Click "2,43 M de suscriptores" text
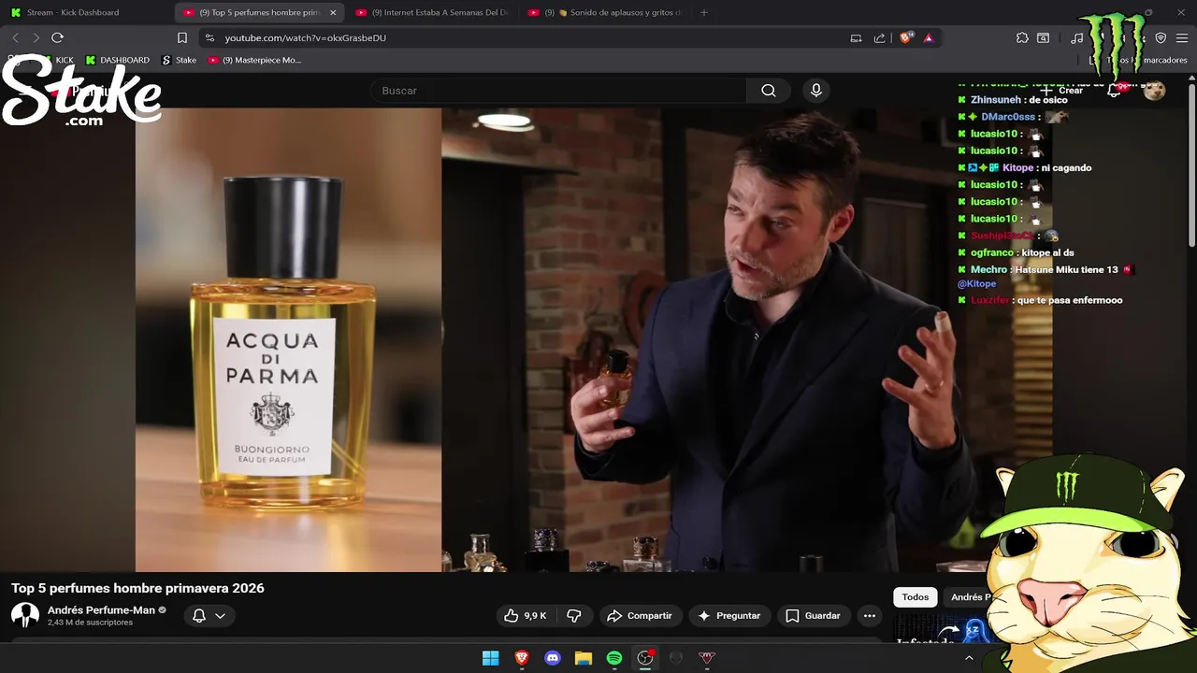Viewport: 1197px width, 673px height. (x=90, y=623)
